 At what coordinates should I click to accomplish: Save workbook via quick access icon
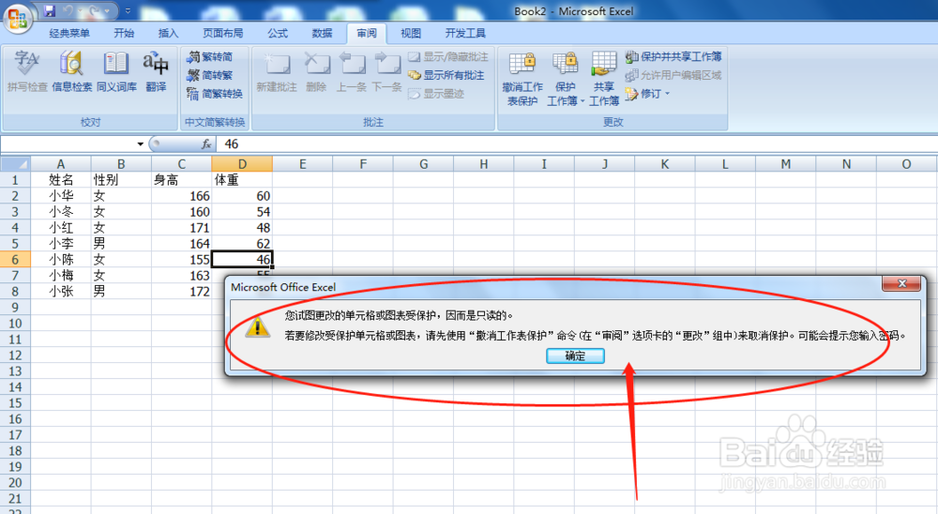pos(50,10)
